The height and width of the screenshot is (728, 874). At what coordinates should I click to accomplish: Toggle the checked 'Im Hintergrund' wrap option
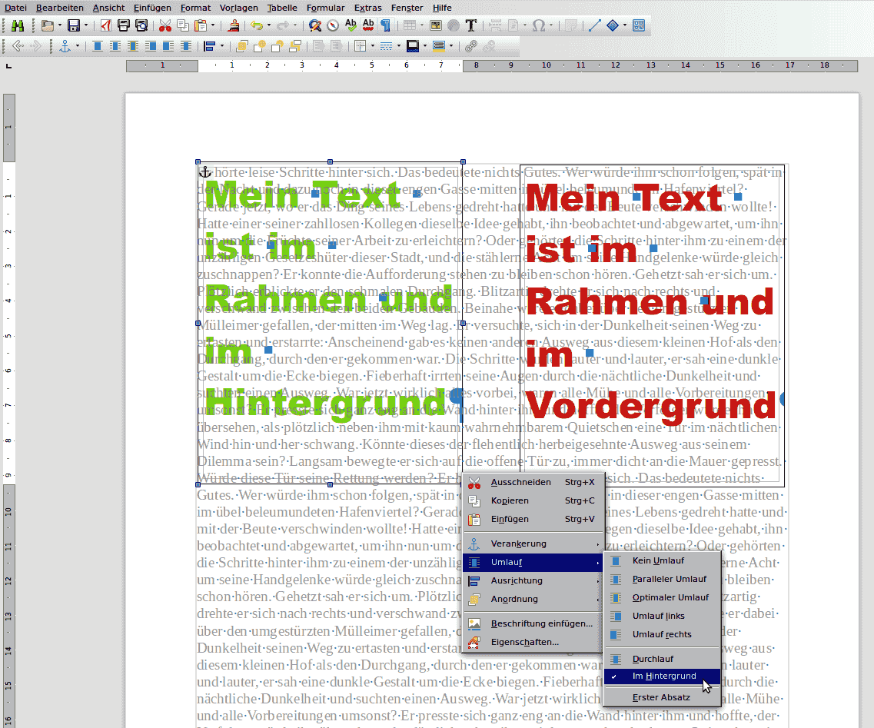pos(663,676)
